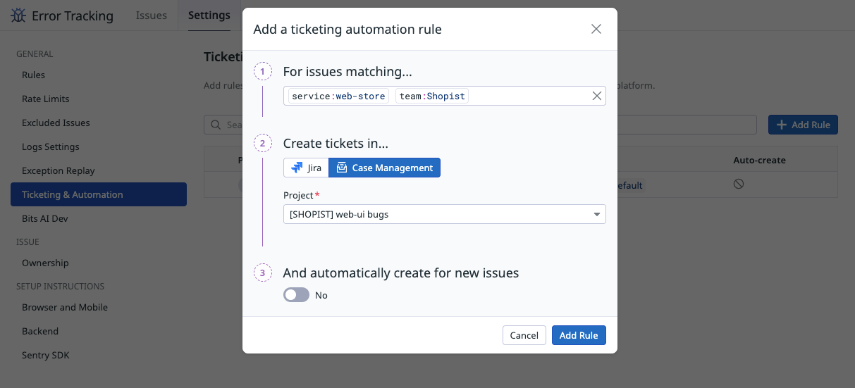Switch to the Issues tab

tap(152, 15)
